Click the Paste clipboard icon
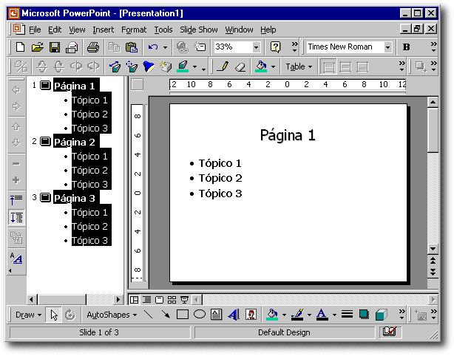Image resolution: width=454 pixels, height=356 pixels. point(130,47)
